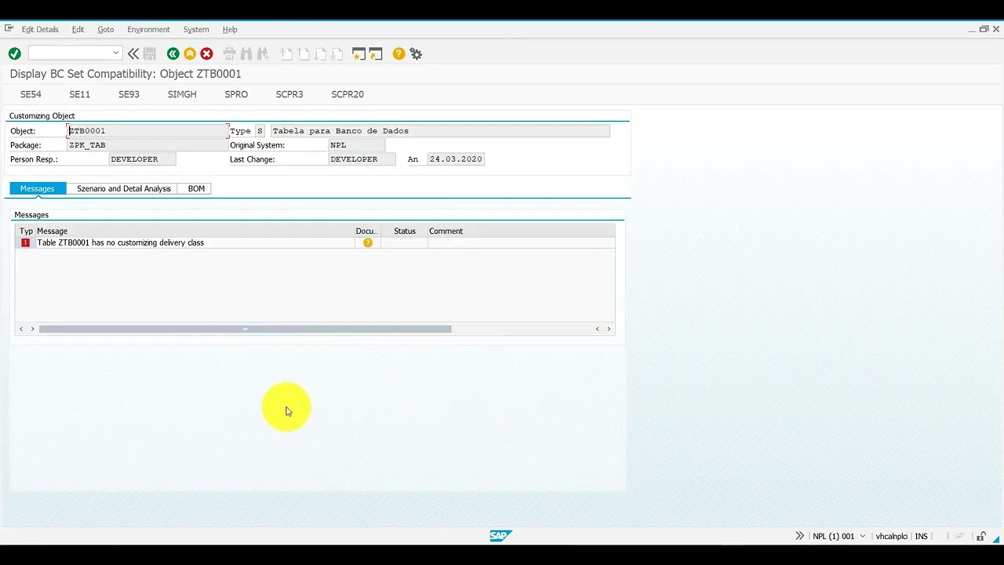Click the Original System NPL field
This screenshot has width=1004, height=565.
tap(356, 145)
